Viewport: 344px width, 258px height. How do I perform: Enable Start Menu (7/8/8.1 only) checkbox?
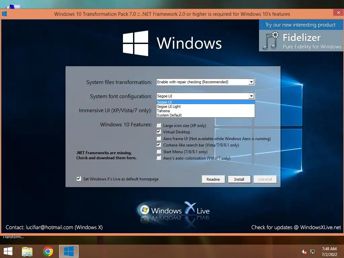(159, 152)
